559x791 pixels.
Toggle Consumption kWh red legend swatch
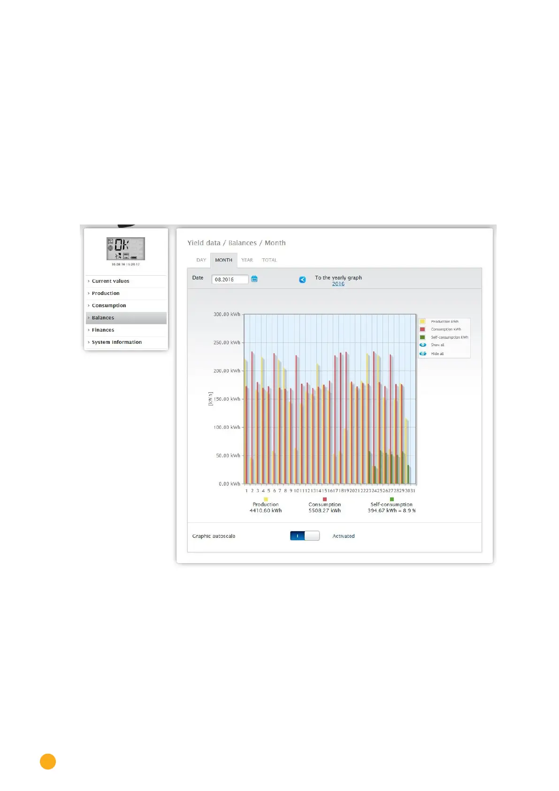[x=422, y=329]
